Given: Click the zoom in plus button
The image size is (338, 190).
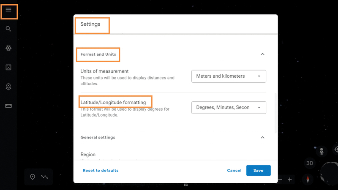Looking at the screenshot, I should coord(290,179).
